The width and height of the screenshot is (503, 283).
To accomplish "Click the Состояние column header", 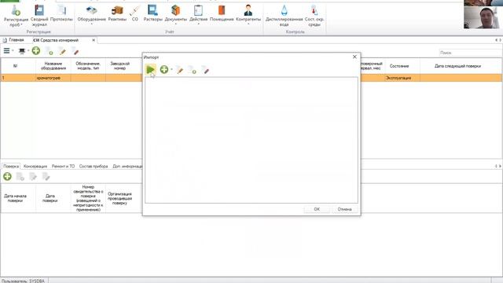I will (399, 66).
